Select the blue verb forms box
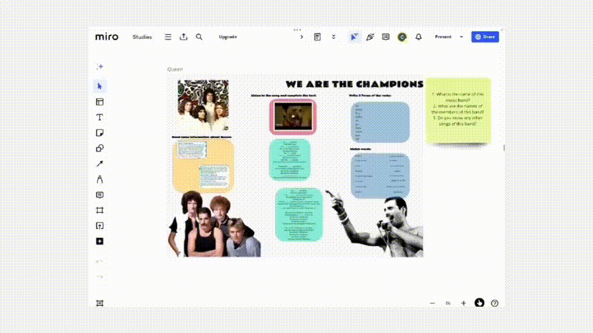 (x=380, y=122)
